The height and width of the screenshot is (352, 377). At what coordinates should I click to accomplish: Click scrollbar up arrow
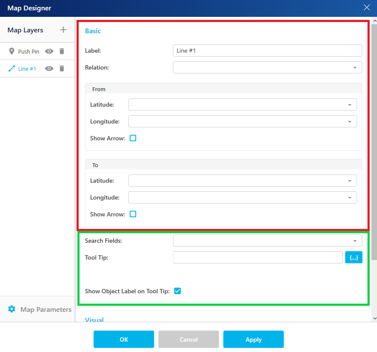[374, 21]
